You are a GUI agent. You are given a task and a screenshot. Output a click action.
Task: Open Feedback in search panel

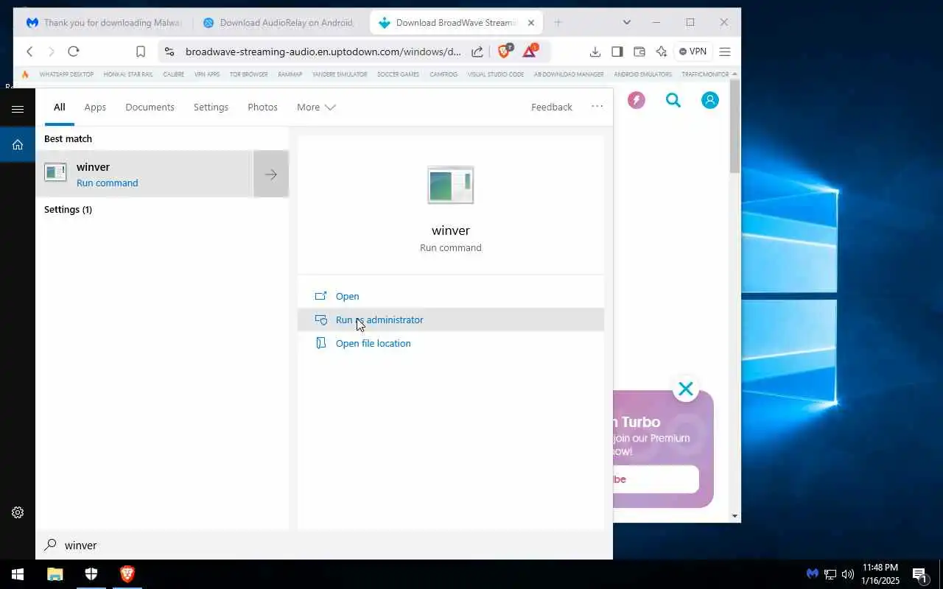551,107
